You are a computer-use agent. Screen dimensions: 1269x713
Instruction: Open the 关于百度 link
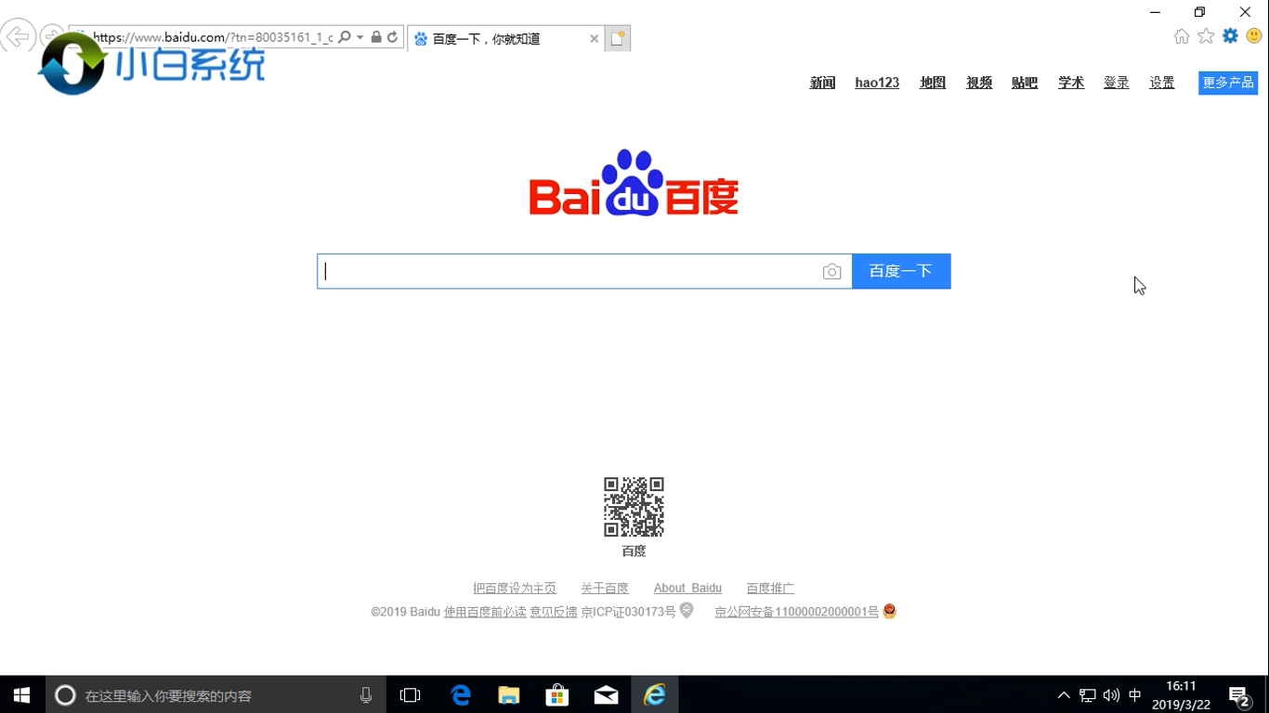pyautogui.click(x=605, y=588)
